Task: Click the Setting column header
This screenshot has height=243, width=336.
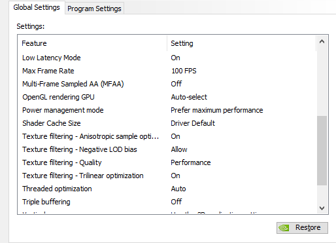Action: point(241,43)
